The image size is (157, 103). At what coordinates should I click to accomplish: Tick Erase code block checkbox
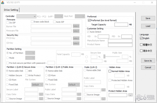pos(32,22)
